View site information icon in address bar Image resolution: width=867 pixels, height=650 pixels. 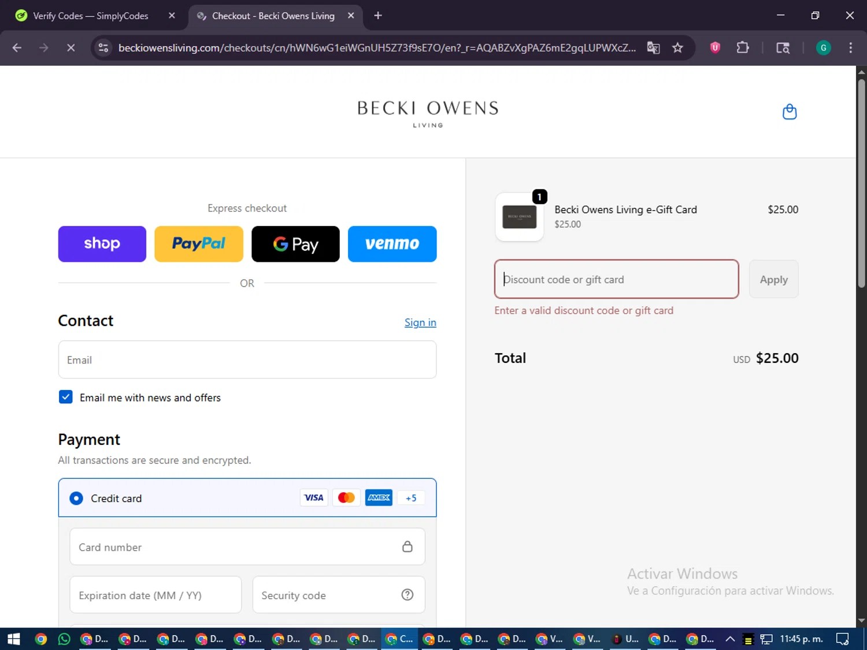click(x=103, y=48)
